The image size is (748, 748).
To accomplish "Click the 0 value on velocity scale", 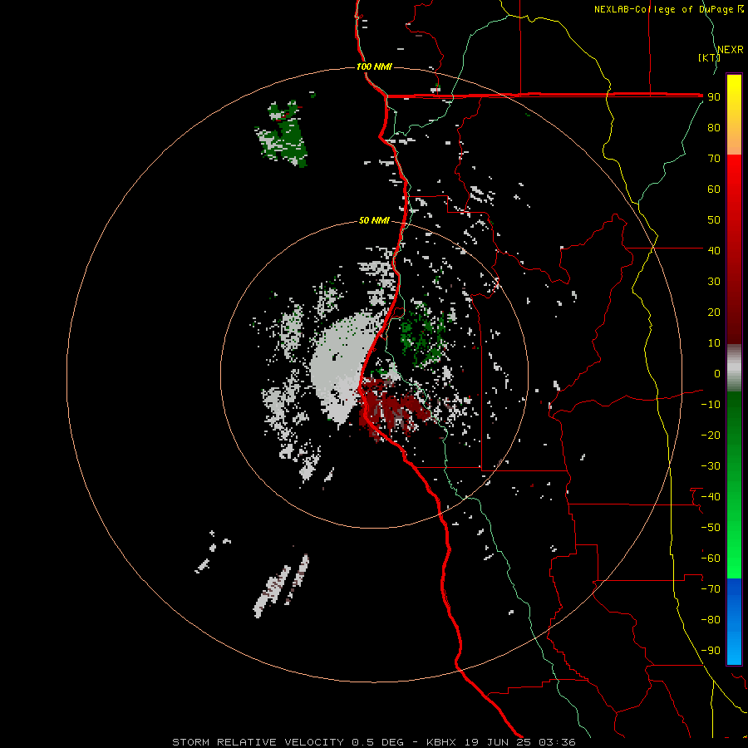I will tap(717, 374).
